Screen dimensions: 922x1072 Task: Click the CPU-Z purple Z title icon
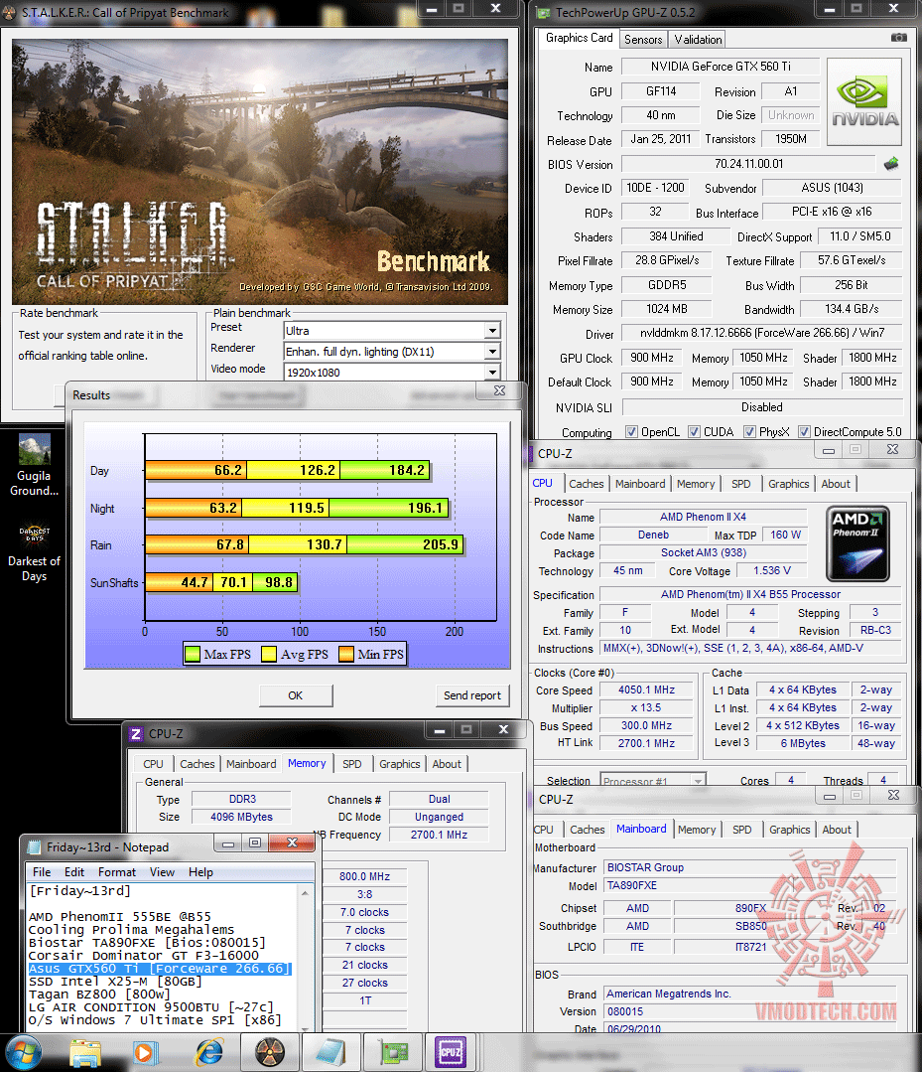(x=136, y=733)
